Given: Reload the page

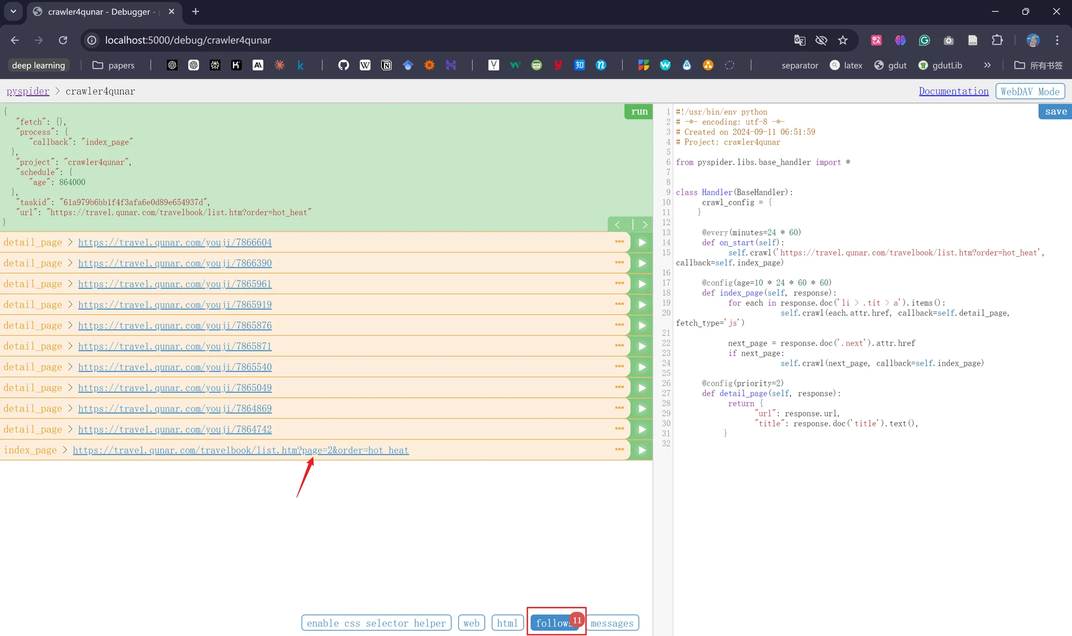Looking at the screenshot, I should [63, 40].
